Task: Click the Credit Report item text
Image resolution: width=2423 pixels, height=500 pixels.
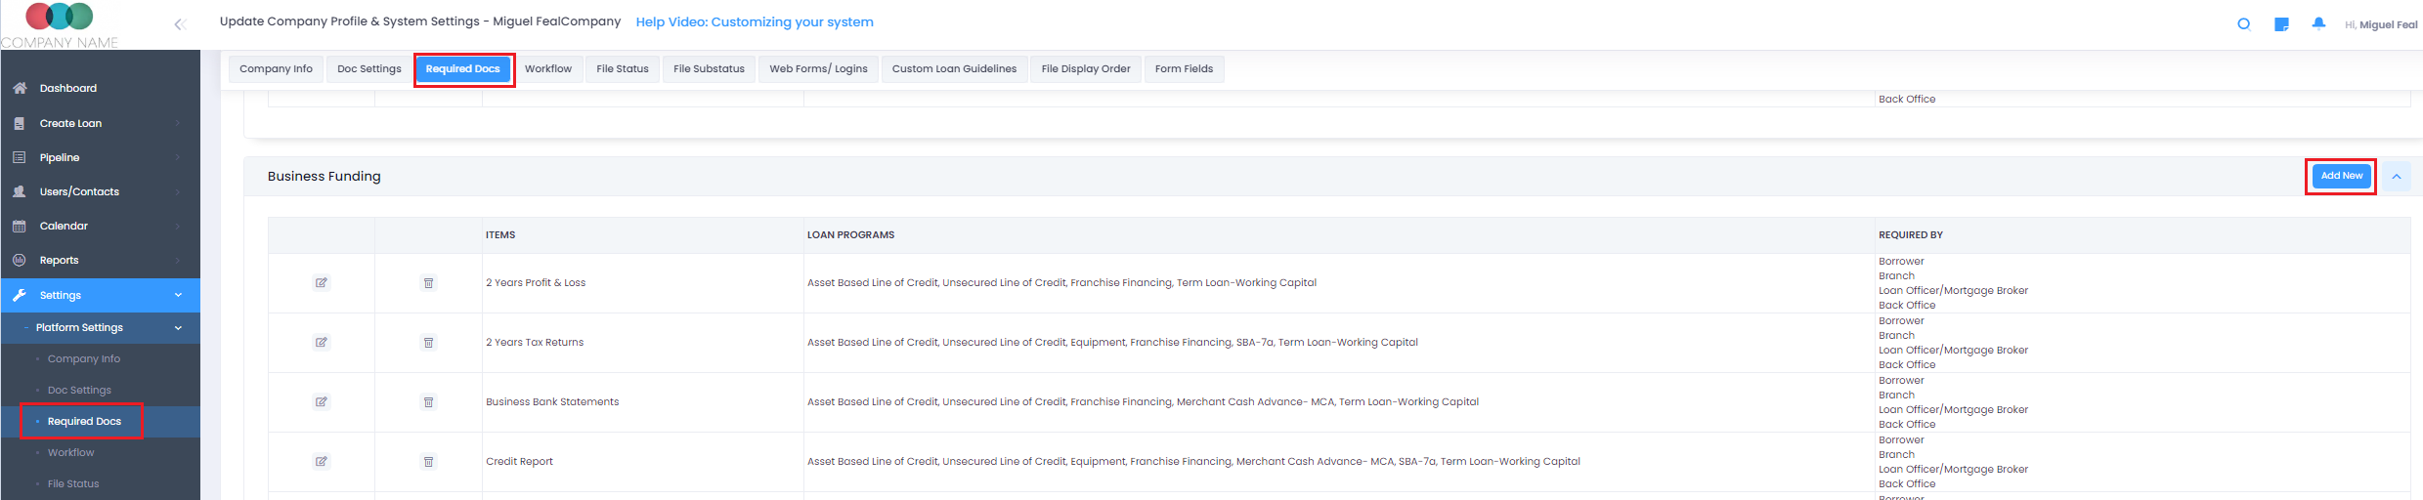Action: pos(519,462)
